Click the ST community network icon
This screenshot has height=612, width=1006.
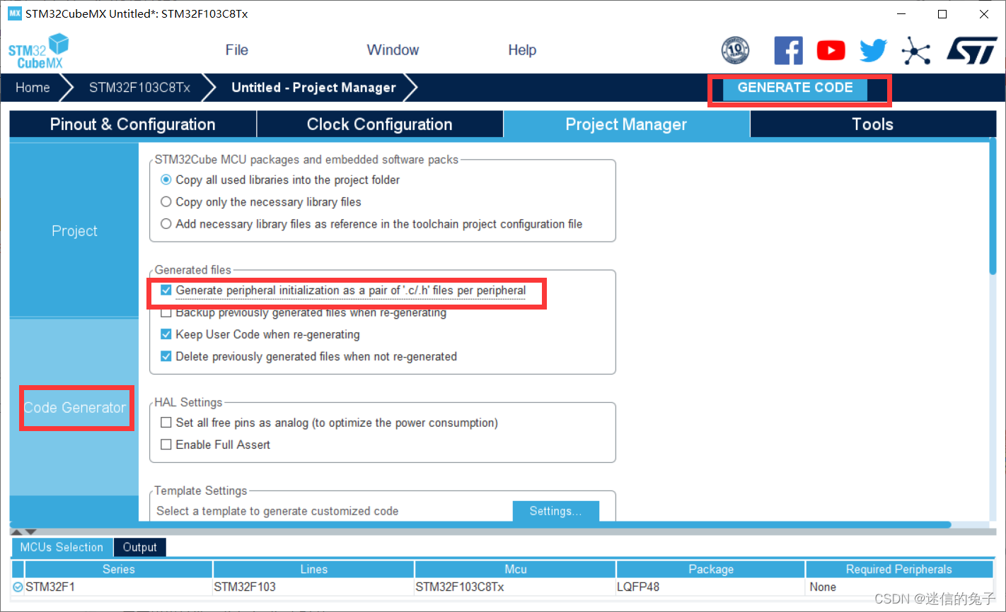(916, 50)
